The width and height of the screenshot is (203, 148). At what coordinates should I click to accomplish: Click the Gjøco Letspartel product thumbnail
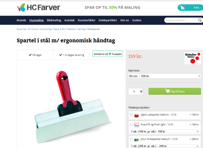click(136, 115)
